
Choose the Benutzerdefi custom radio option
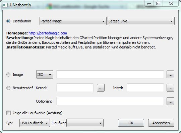[x=8, y=88]
